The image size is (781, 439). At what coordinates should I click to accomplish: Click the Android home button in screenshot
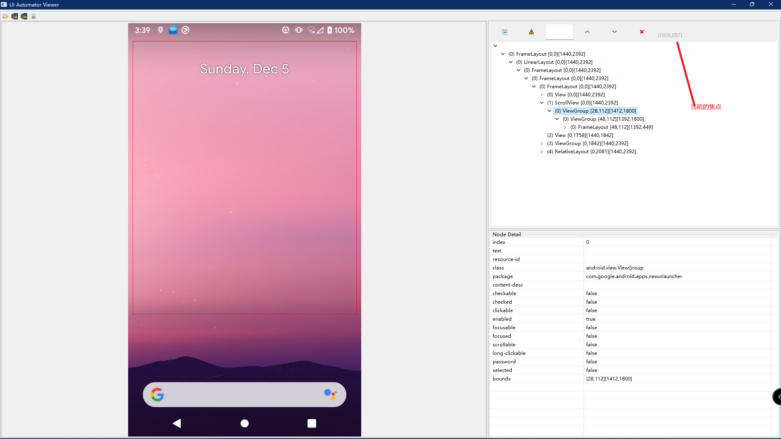click(x=244, y=423)
